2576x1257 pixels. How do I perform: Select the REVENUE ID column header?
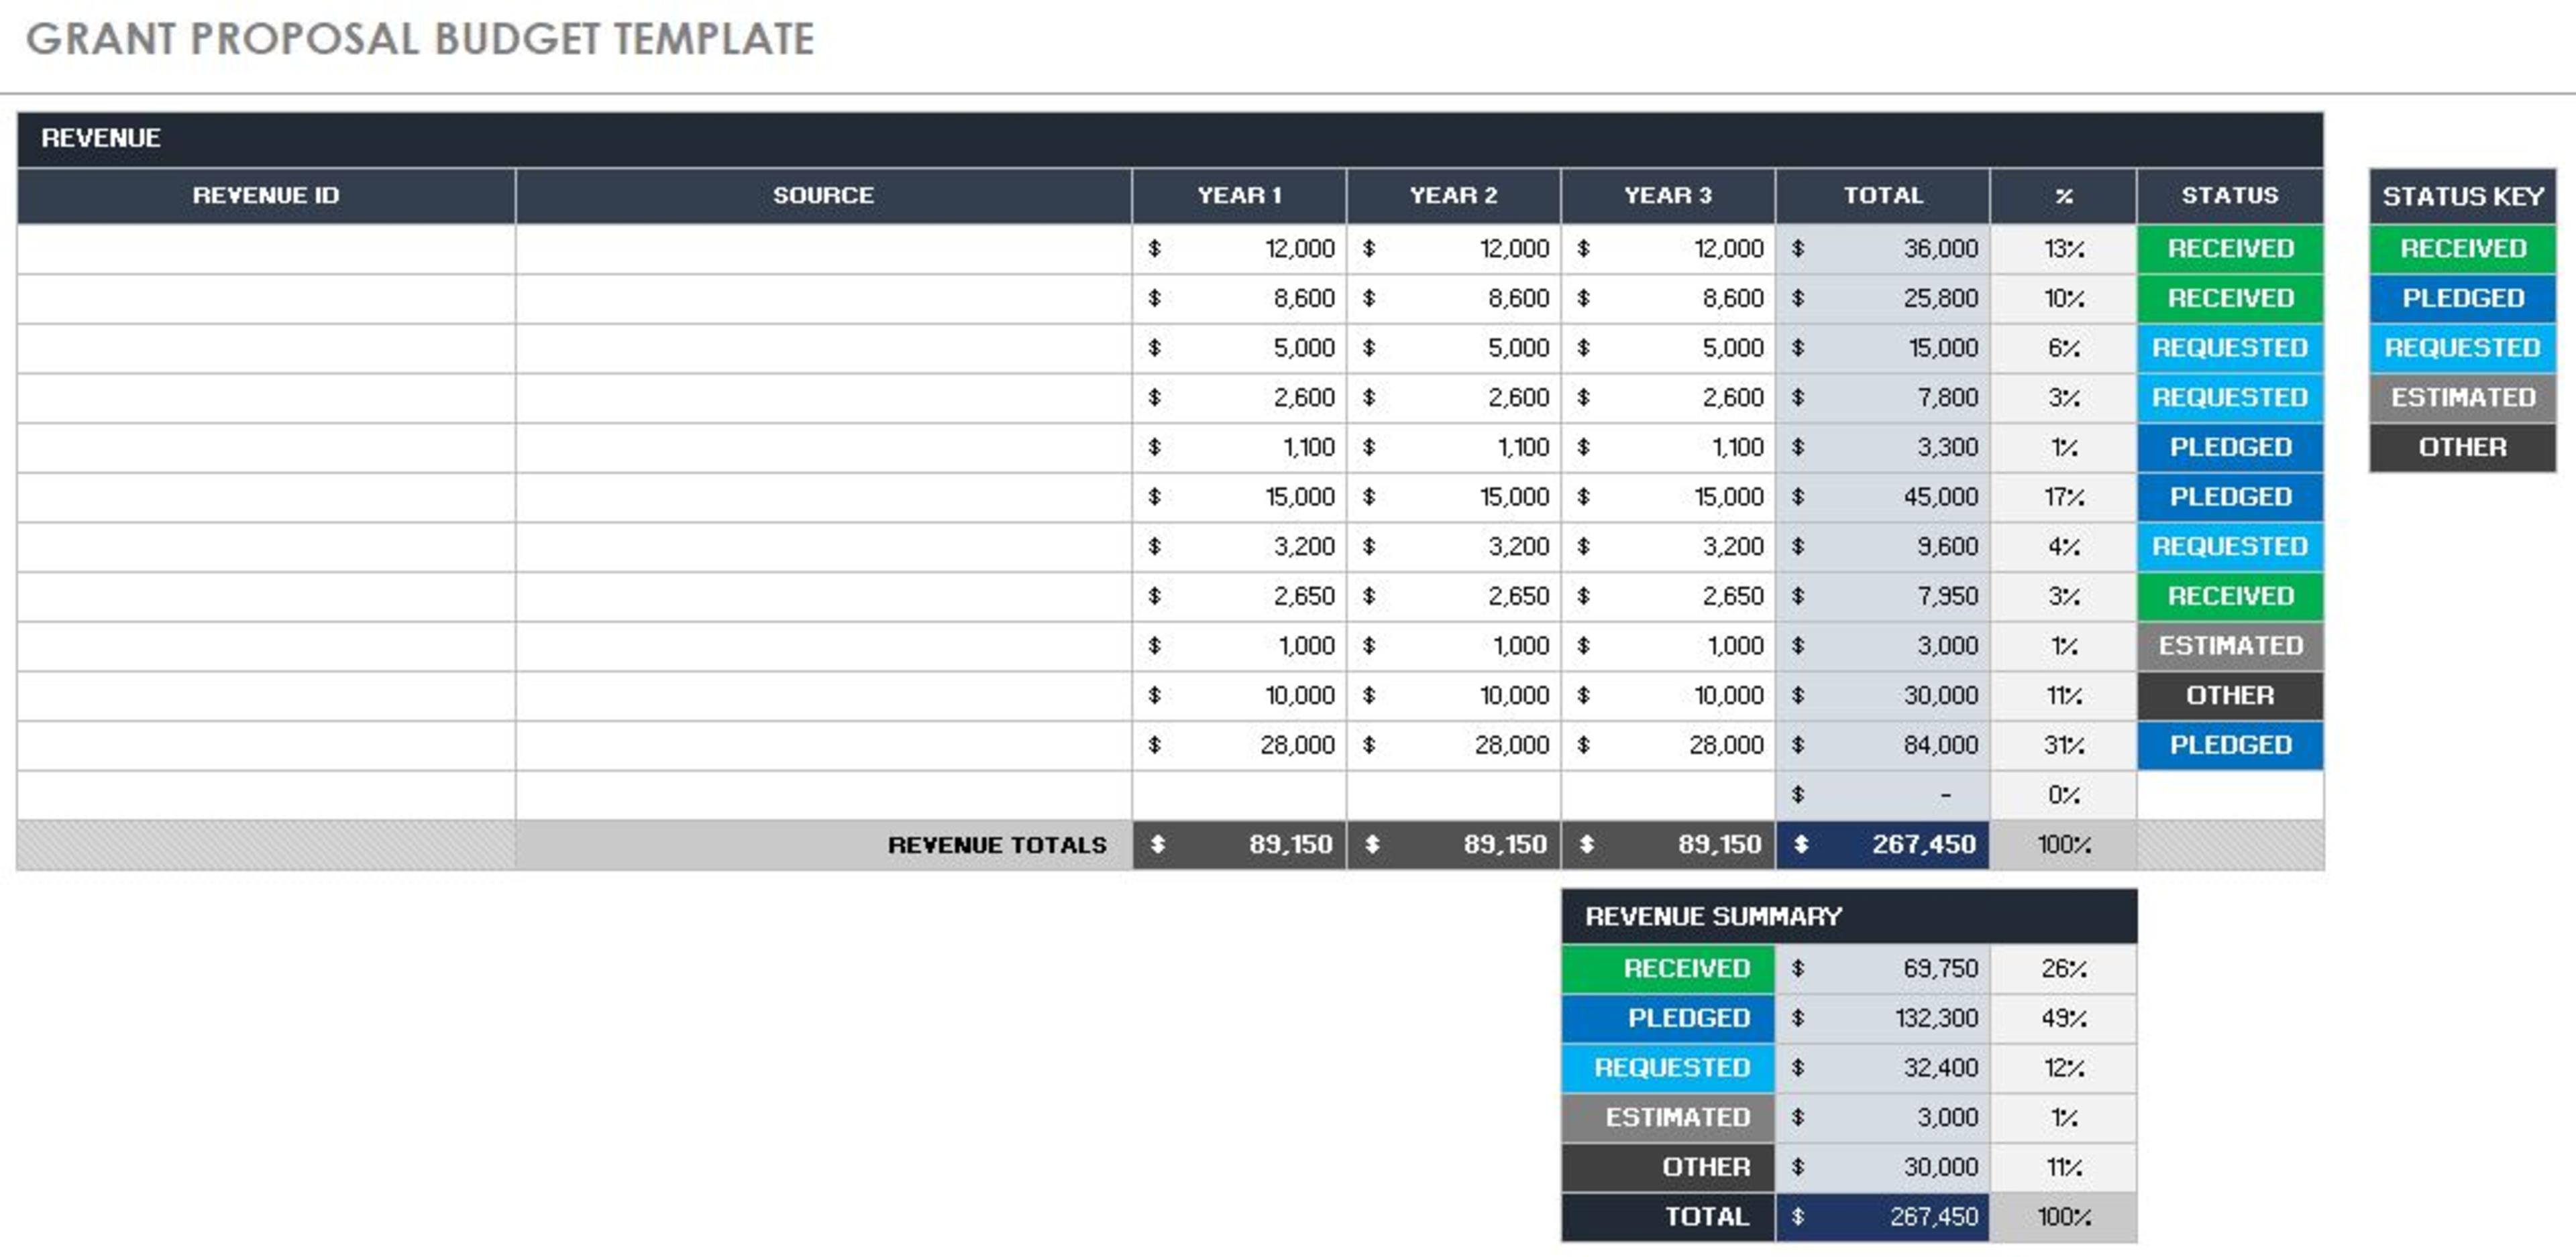[x=266, y=196]
